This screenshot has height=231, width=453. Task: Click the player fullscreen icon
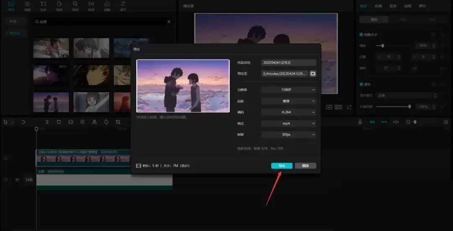349,107
